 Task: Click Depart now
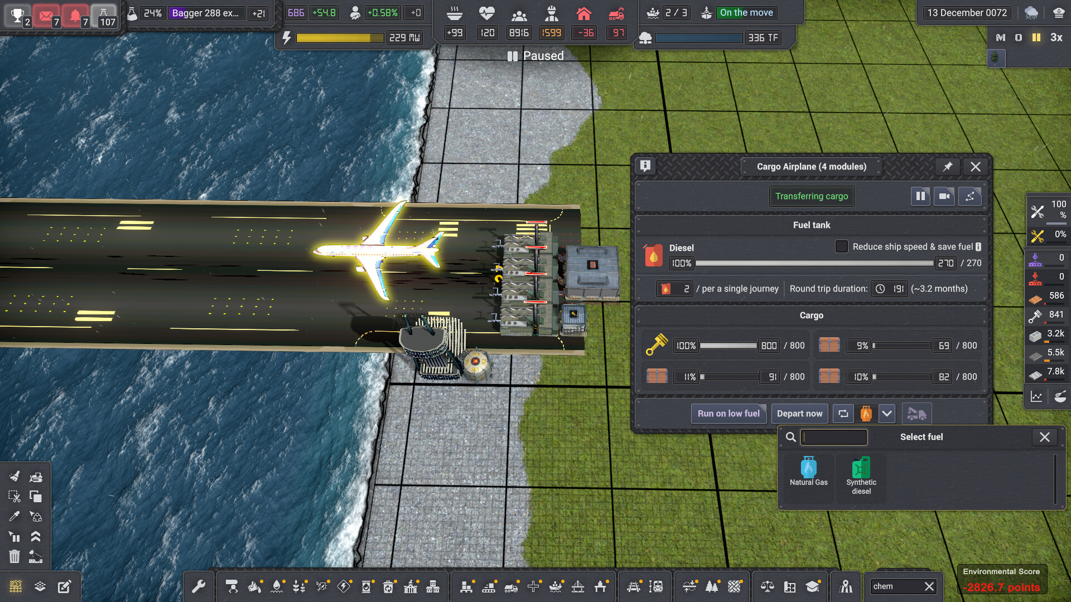(x=799, y=414)
